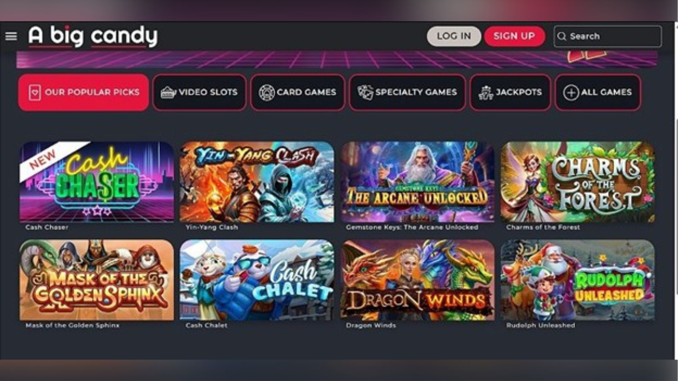Open the Cash Chaser game thumbnail
The image size is (678, 381).
[97, 182]
